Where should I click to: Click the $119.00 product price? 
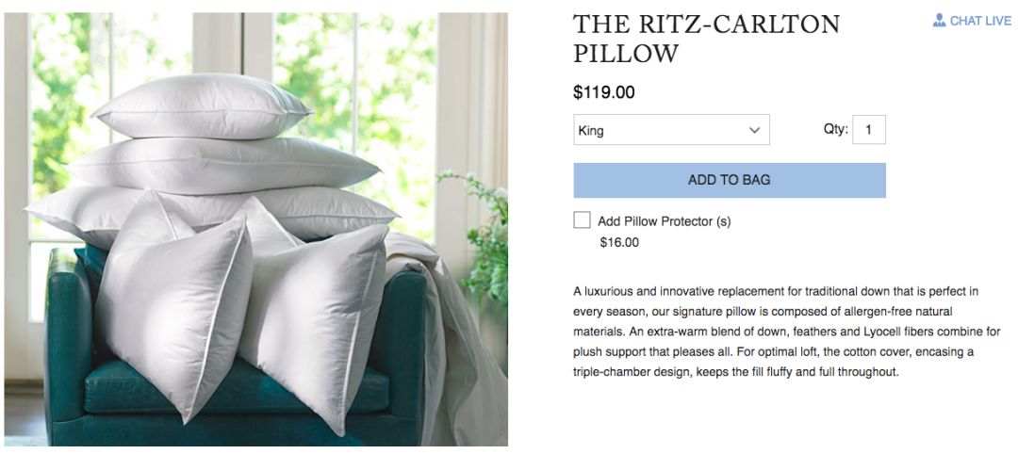(604, 92)
